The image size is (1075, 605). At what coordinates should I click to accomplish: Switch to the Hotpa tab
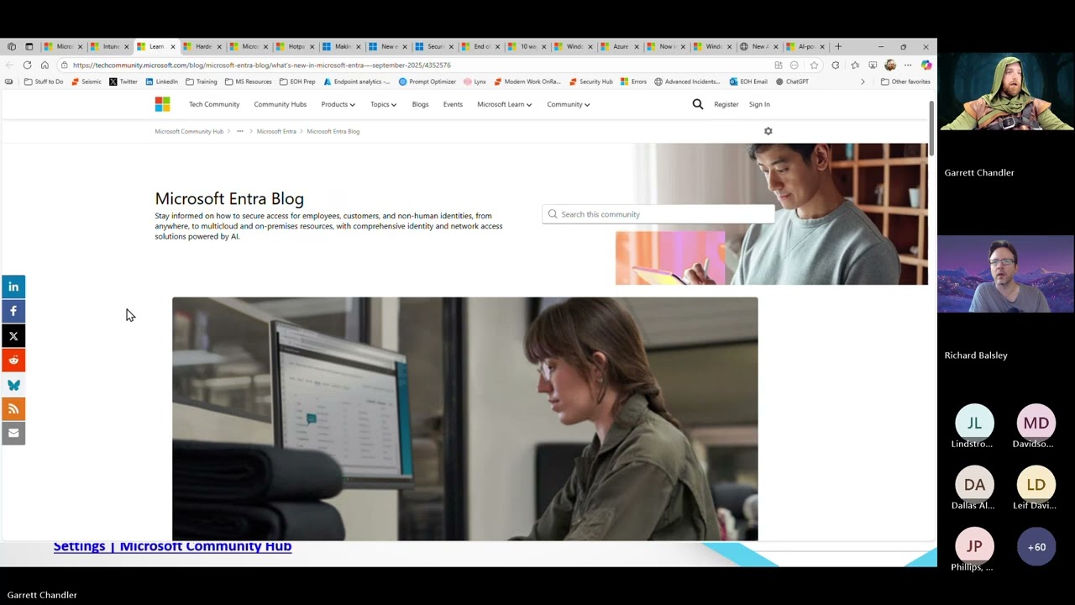pyautogui.click(x=295, y=46)
